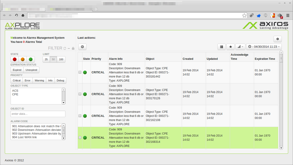Screen dimensions: 293x165
Task: Filter by orange alarm state
Action: coord(23,59)
